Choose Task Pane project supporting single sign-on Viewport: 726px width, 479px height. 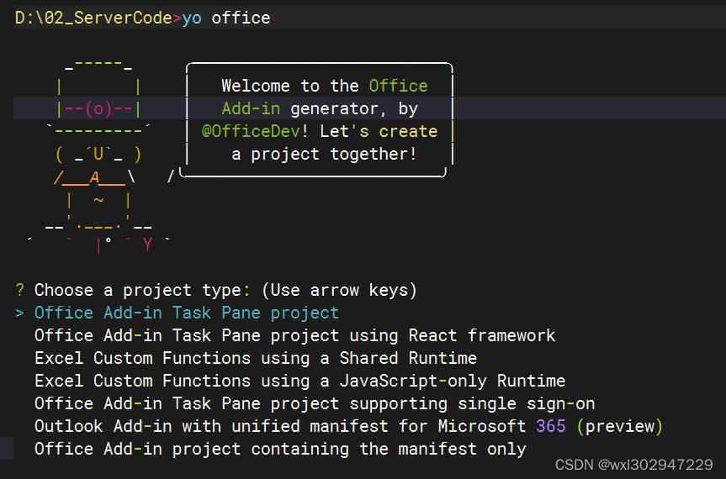click(315, 403)
